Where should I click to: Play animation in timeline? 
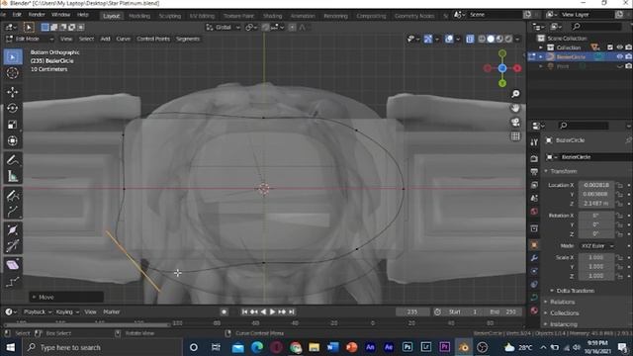pyautogui.click(x=273, y=312)
